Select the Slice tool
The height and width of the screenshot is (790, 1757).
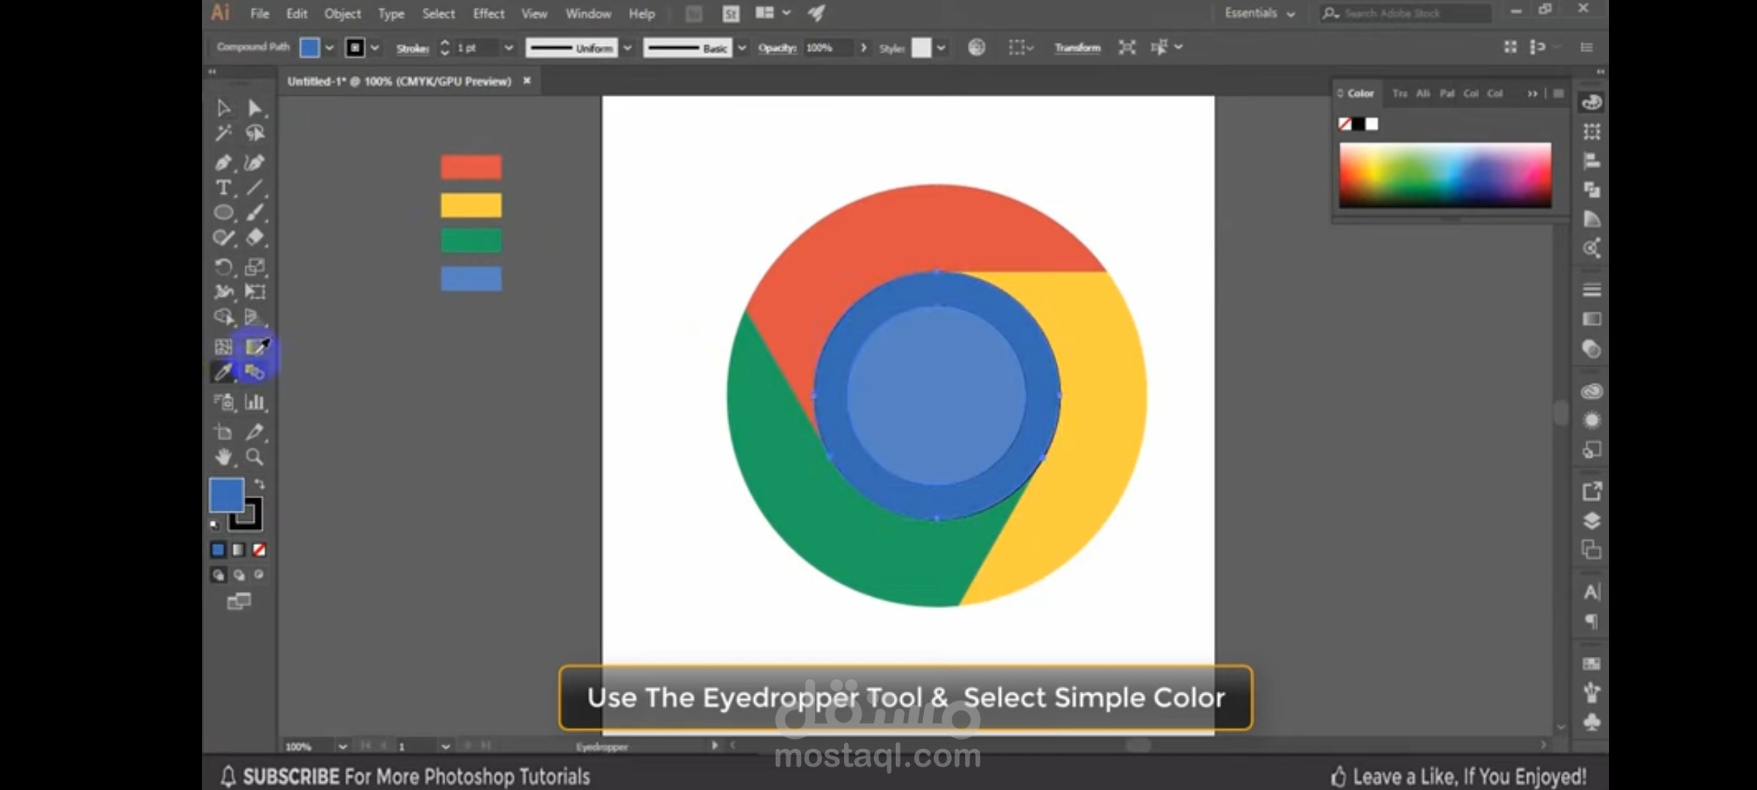pos(254,432)
